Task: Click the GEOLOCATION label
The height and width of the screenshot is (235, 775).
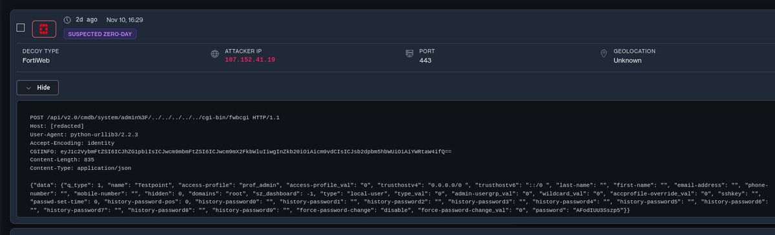Action: point(634,51)
